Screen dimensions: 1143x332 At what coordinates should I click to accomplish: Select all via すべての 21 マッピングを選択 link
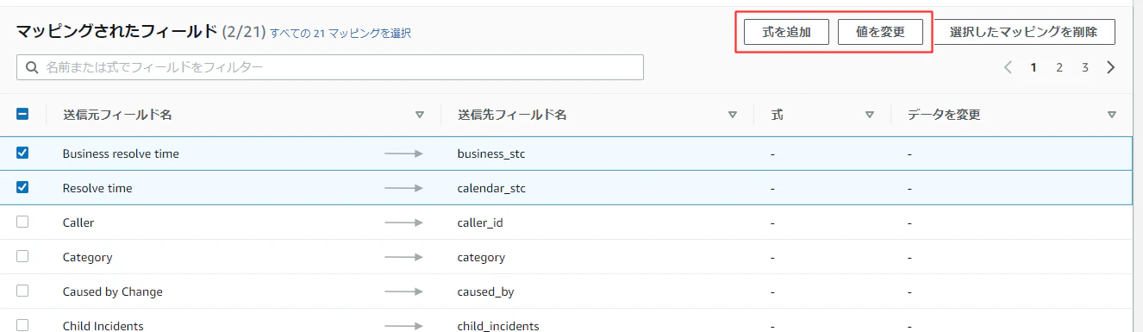[x=340, y=34]
